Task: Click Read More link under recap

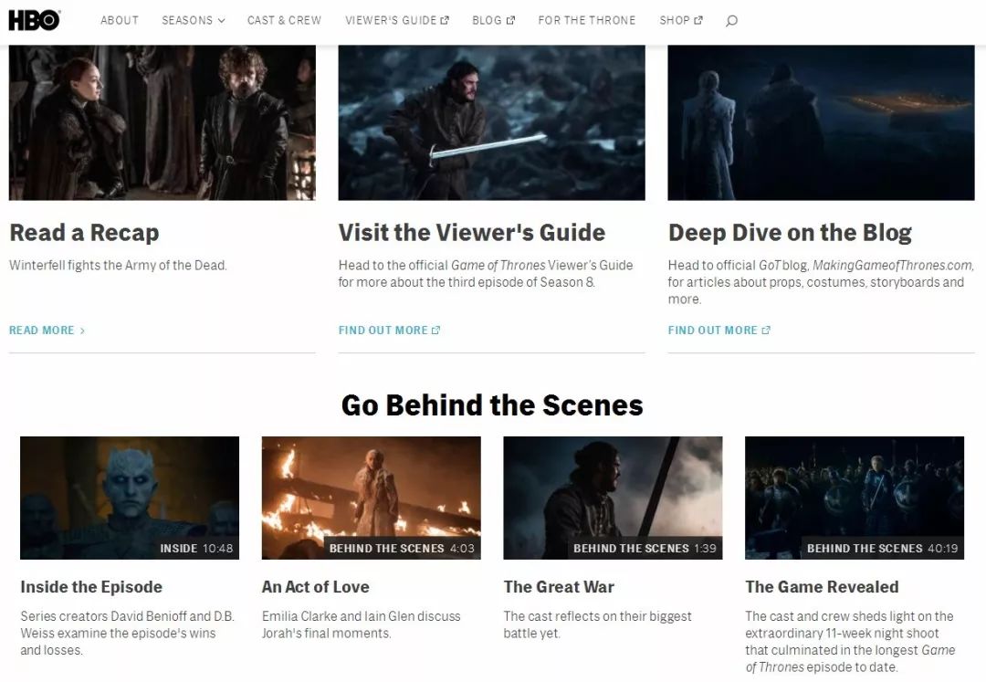Action: [41, 330]
